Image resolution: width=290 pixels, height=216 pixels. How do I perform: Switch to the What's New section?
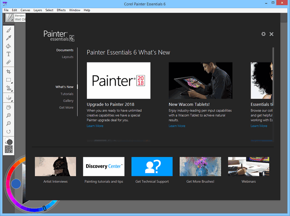tap(64, 87)
